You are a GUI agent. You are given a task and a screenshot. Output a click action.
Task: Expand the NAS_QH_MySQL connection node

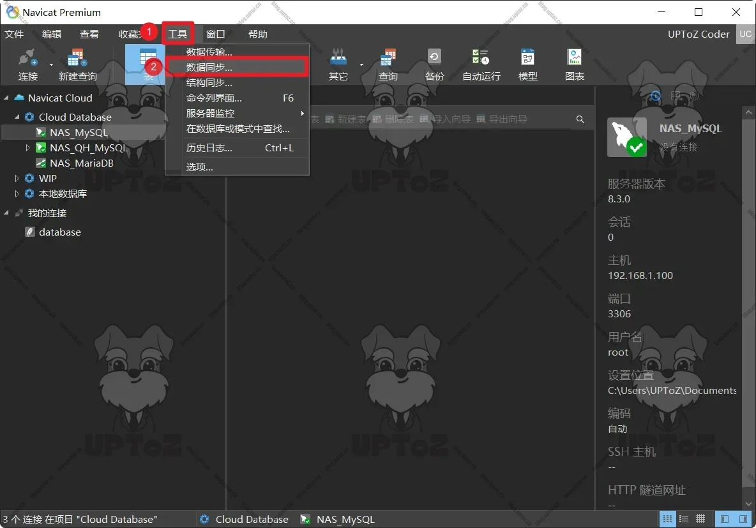click(x=28, y=147)
